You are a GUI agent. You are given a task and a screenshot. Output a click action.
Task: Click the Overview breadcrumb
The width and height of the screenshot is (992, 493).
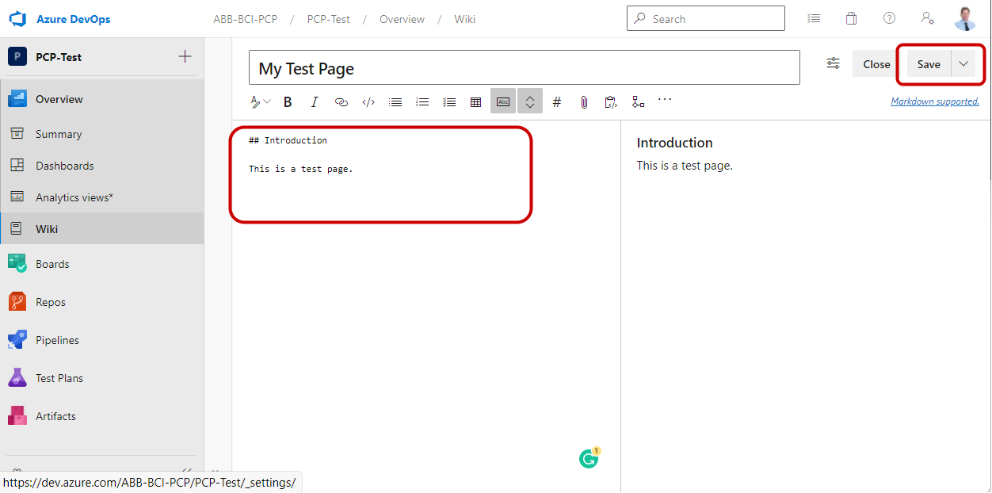click(402, 19)
